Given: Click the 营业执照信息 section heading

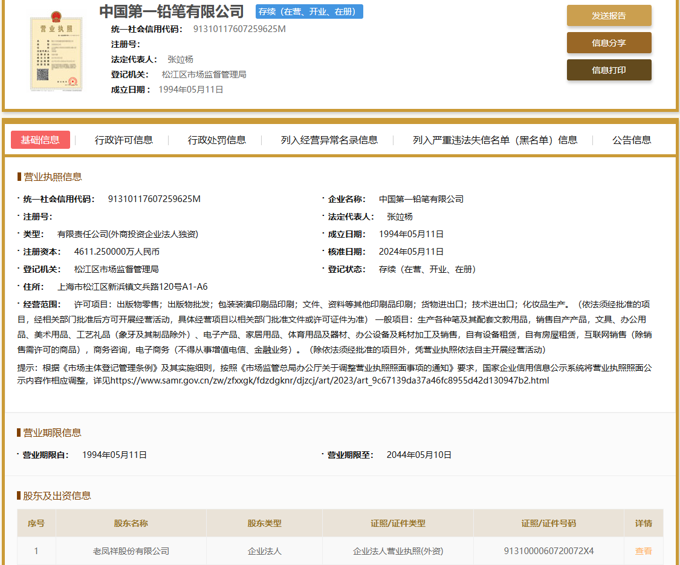Looking at the screenshot, I should [53, 177].
